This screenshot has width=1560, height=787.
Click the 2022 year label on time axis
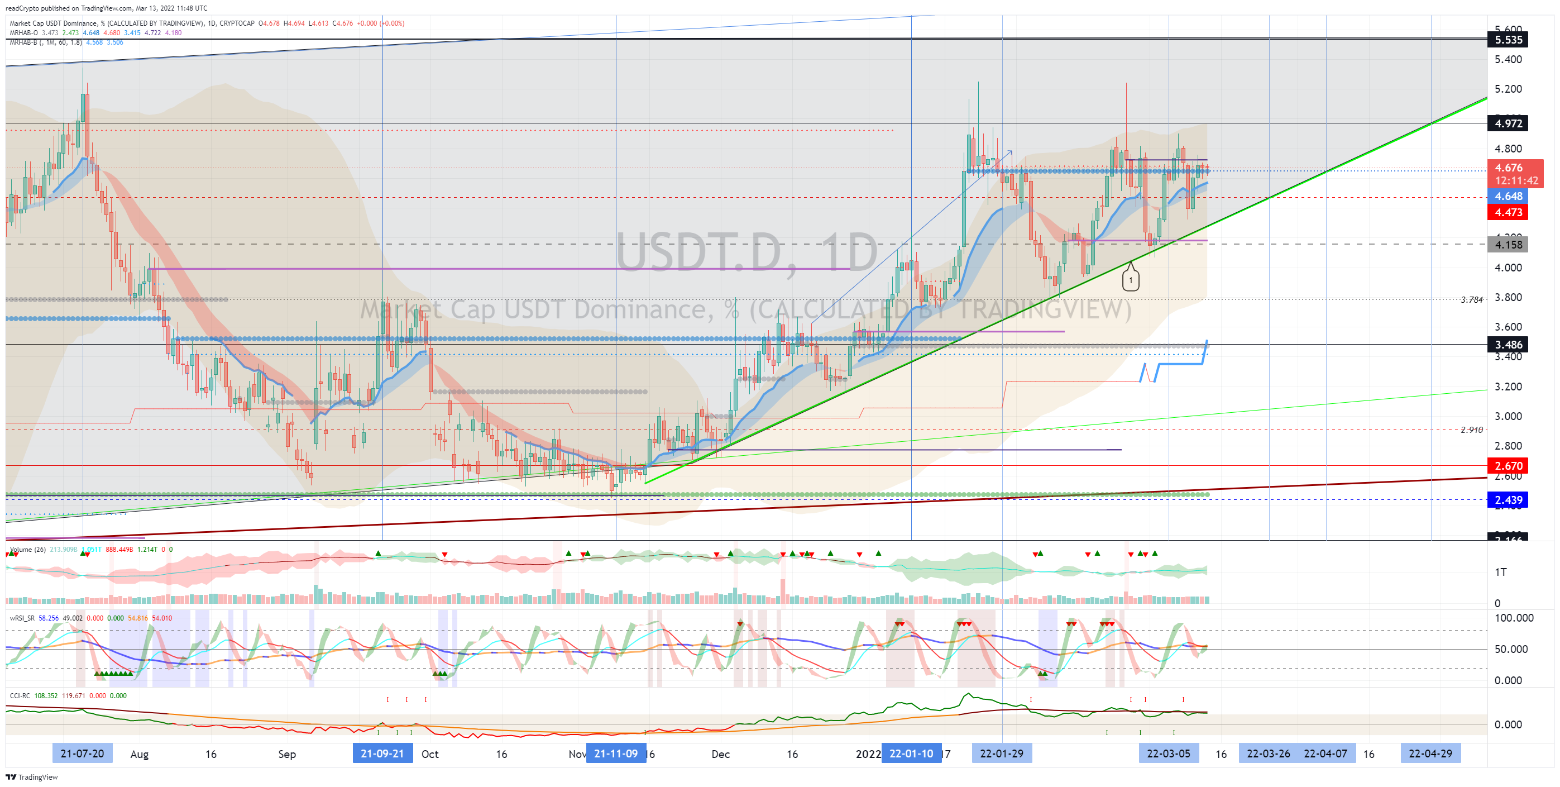tap(868, 754)
